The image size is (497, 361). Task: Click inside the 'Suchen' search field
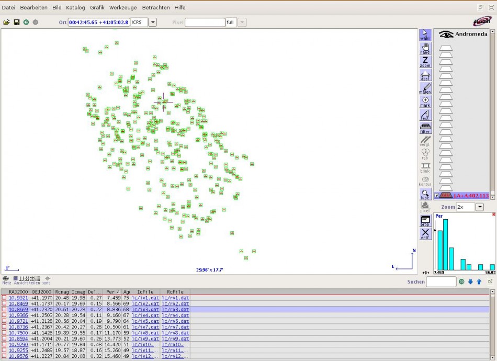[441, 281]
